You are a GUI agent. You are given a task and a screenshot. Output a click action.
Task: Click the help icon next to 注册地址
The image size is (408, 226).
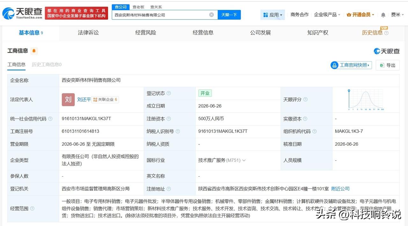coord(169,189)
